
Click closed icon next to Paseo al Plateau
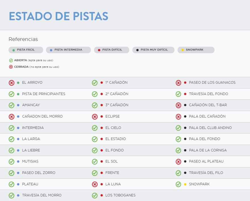pos(178,162)
